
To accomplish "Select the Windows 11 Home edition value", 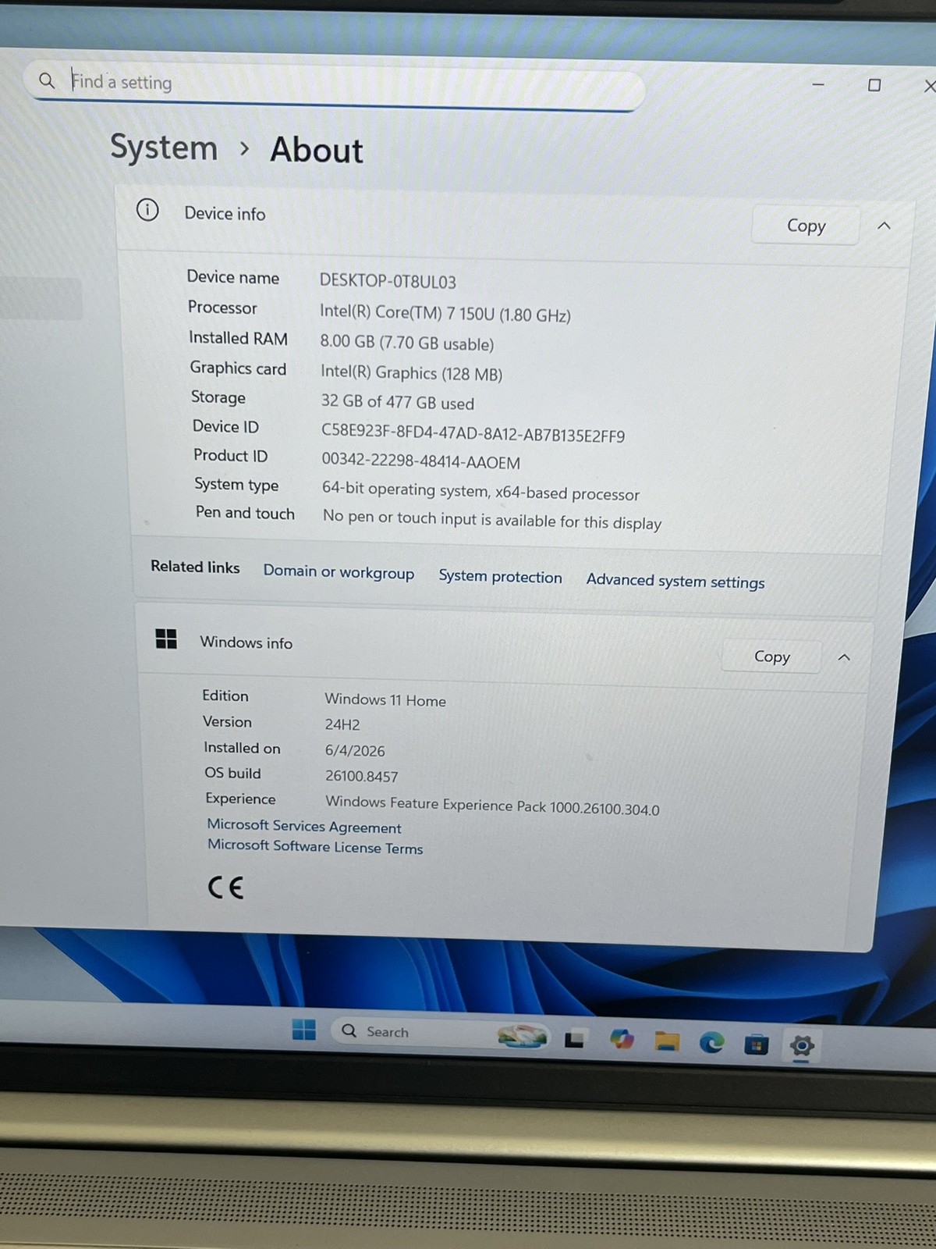I will [x=385, y=699].
